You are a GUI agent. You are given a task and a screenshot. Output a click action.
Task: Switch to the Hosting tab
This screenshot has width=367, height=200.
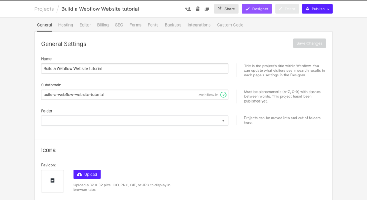pos(66,25)
